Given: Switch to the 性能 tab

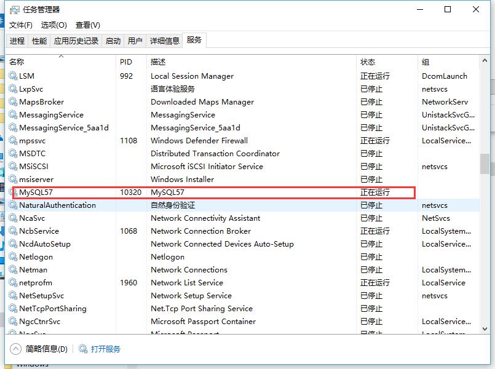Looking at the screenshot, I should [x=39, y=41].
